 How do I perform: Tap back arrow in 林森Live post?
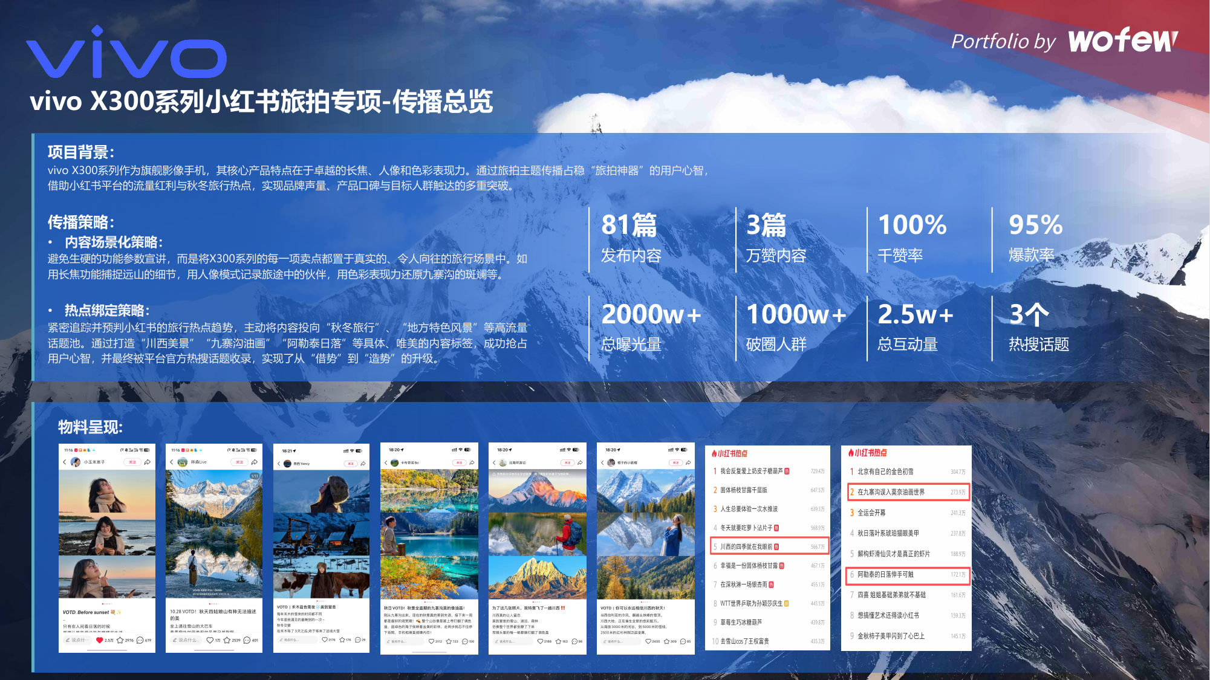(x=172, y=462)
